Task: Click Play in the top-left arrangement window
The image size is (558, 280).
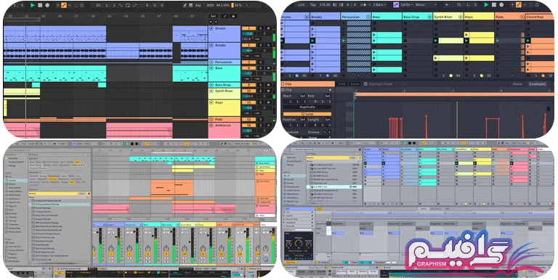Action: click(33, 5)
